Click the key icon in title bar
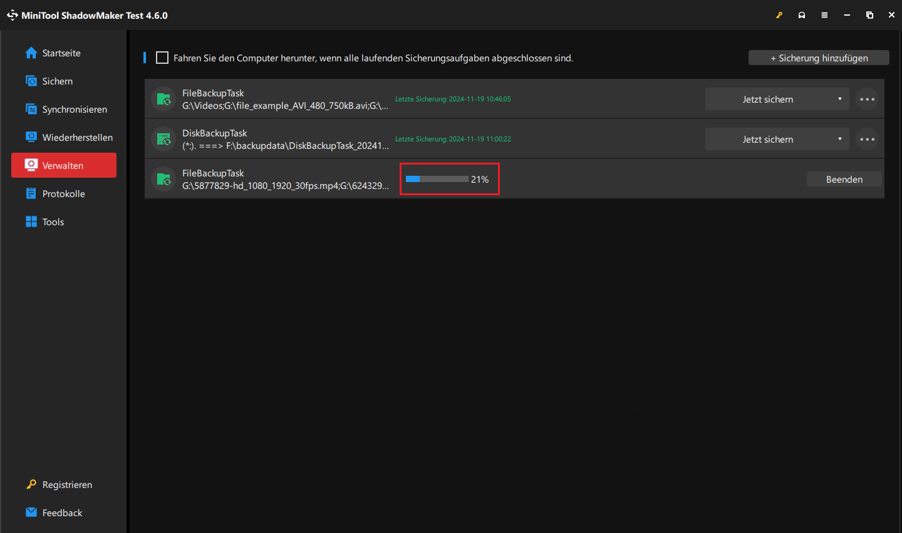This screenshot has height=533, width=902. click(779, 15)
